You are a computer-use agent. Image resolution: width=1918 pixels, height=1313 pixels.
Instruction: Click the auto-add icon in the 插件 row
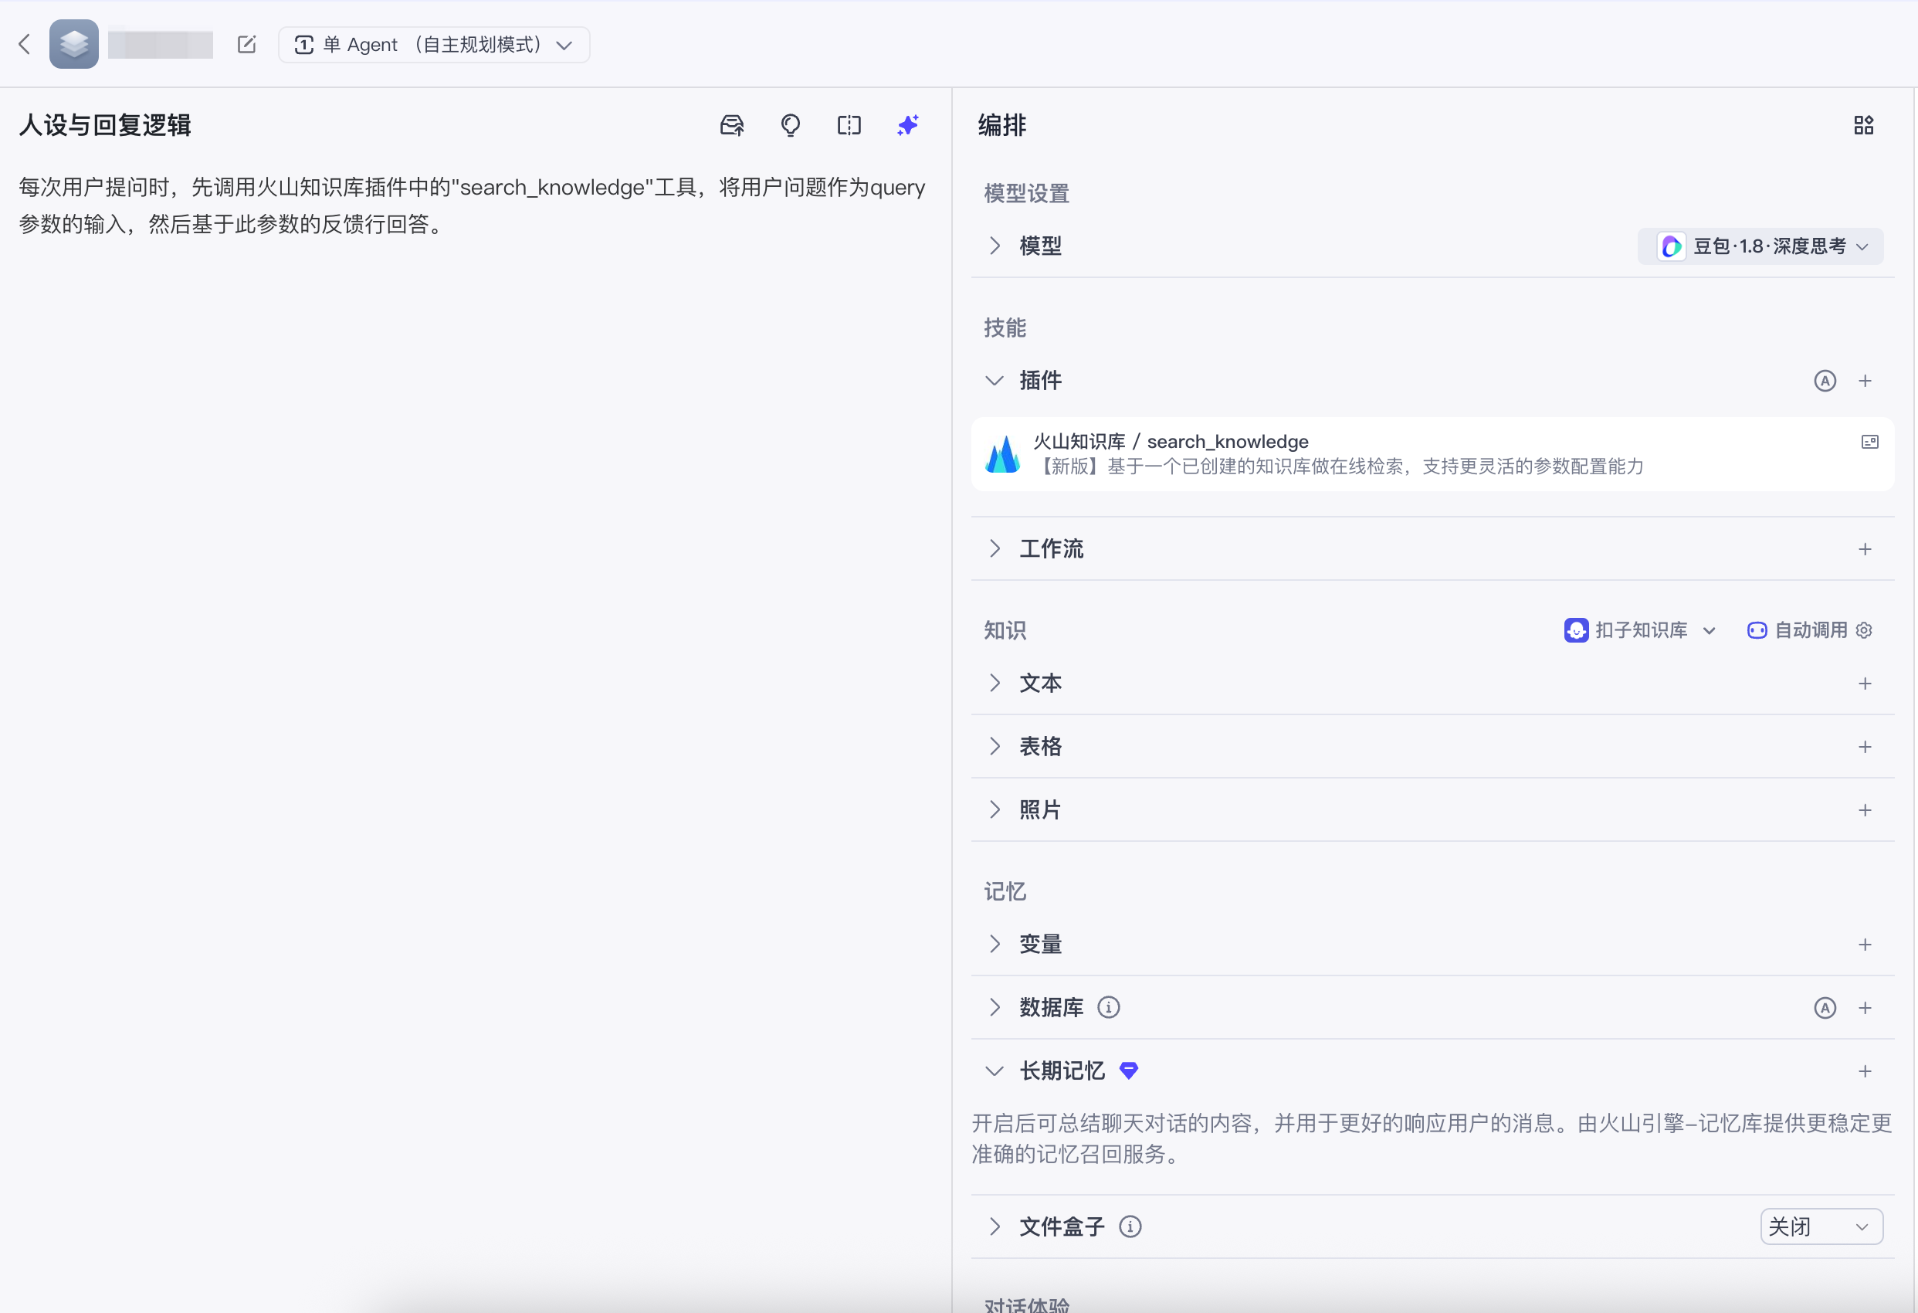[x=1825, y=381]
